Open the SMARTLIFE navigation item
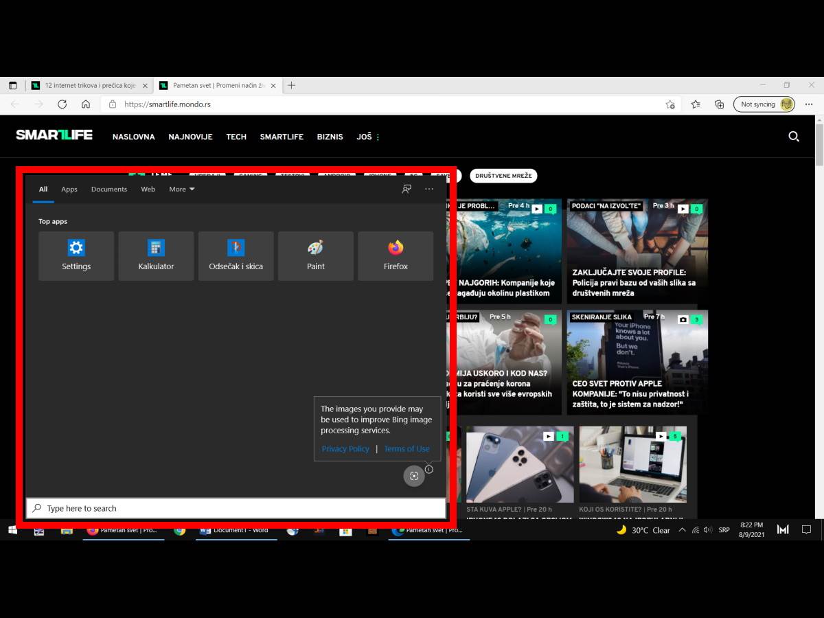 [282, 137]
